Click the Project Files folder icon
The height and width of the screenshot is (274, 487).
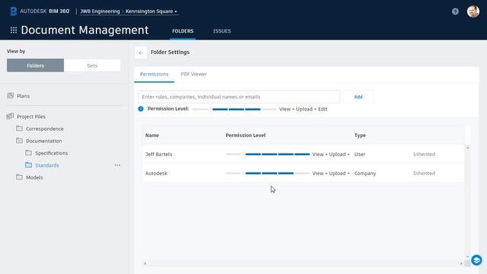10,116
